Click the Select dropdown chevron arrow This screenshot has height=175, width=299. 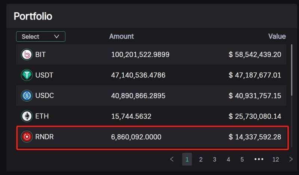coord(56,36)
